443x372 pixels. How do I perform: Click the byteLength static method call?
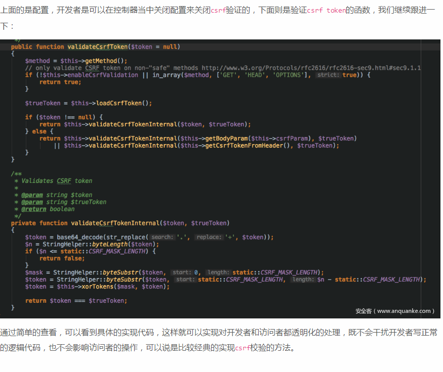110,244
